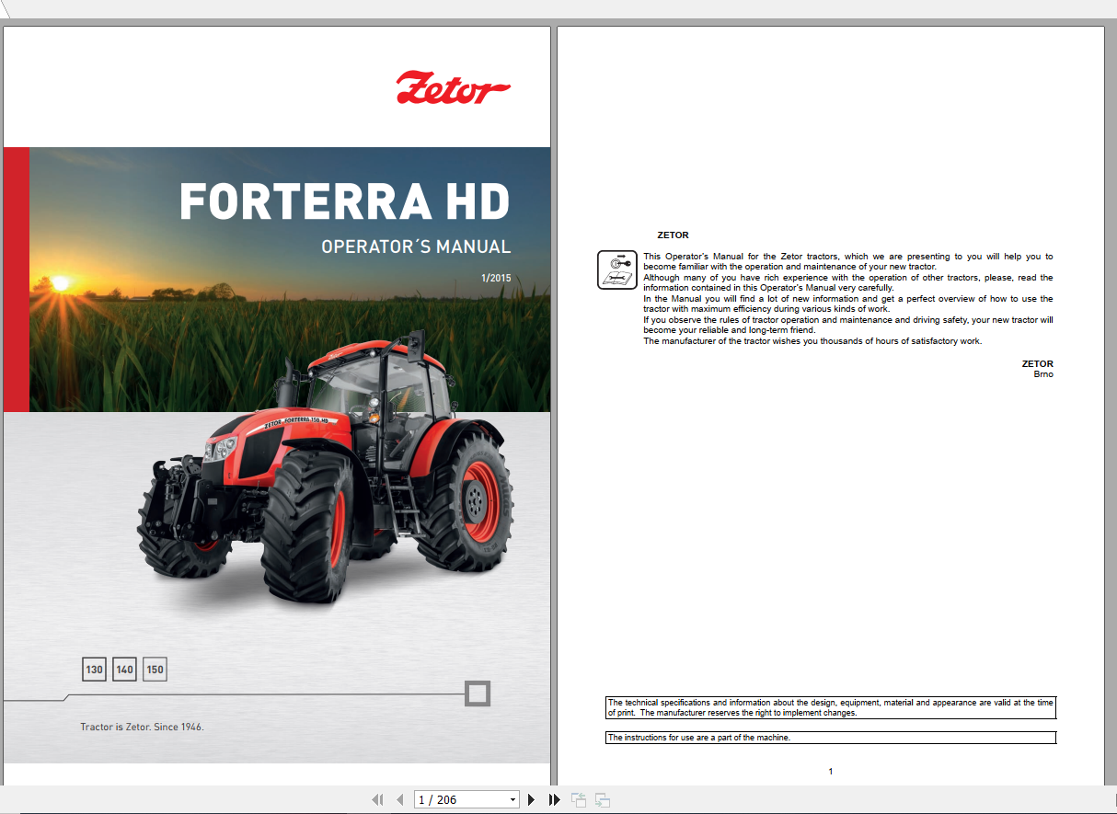Screen dimensions: 1117x814
Task: Click the 140 model badge
Action: point(124,670)
